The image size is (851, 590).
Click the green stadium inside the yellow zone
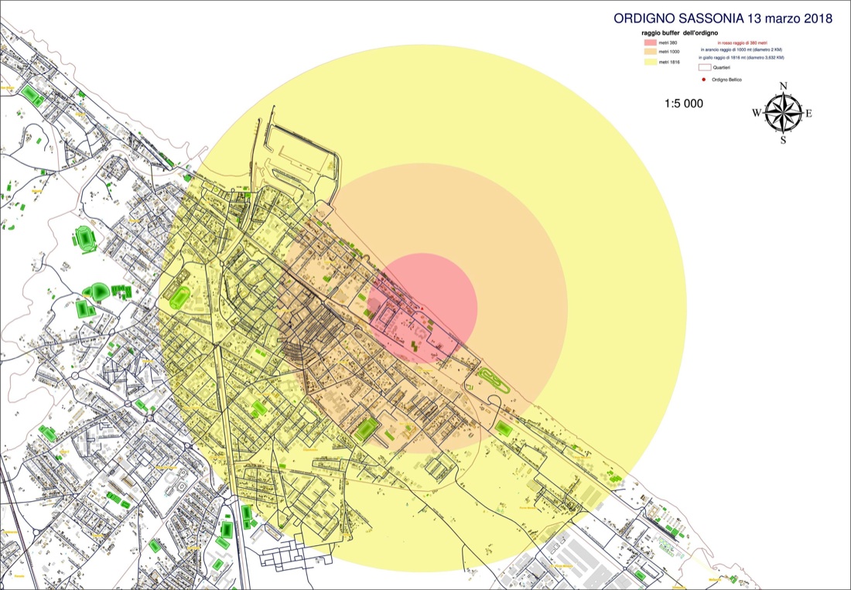(x=180, y=296)
